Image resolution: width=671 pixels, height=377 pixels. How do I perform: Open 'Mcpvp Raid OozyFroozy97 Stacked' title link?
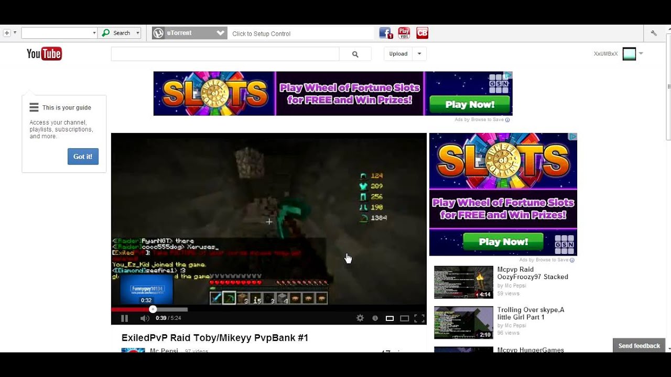pos(533,273)
